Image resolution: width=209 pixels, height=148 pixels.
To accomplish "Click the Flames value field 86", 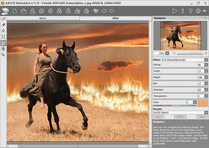I will pos(201,65).
